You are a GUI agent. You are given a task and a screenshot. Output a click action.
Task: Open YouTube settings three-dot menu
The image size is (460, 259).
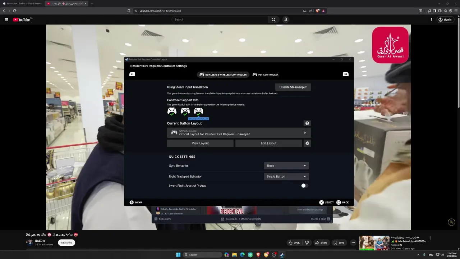pos(432,20)
